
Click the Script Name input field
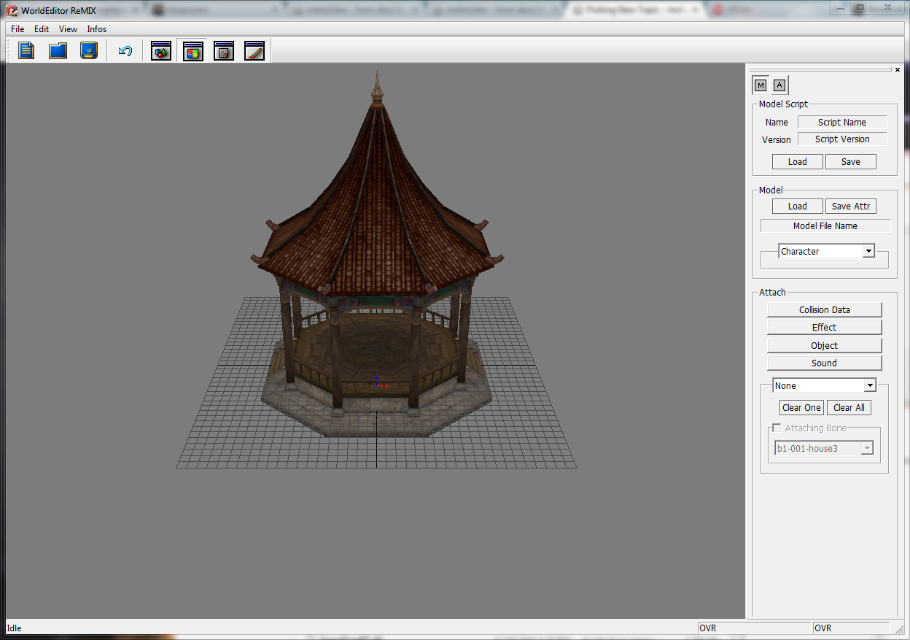841,122
